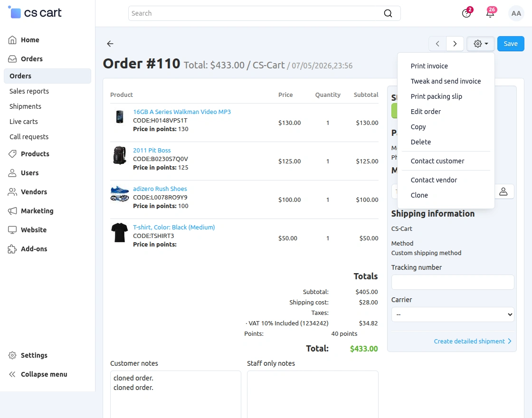Click the $433.00 total amount
Image resolution: width=532 pixels, height=418 pixels.
click(364, 349)
